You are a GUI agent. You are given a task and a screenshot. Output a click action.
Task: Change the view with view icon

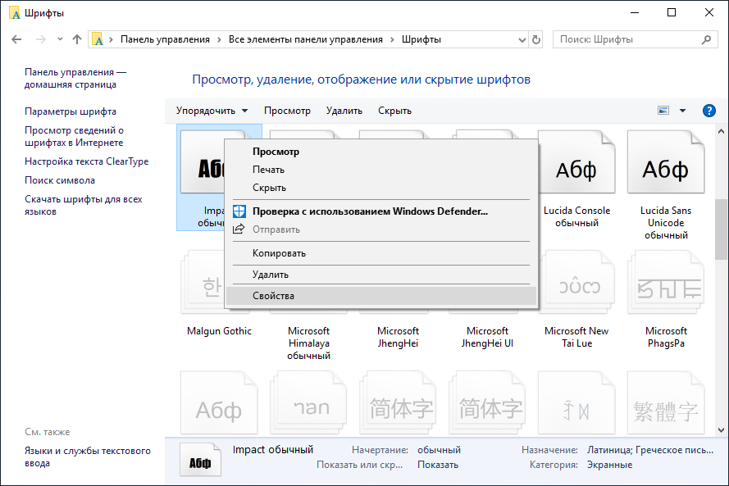pos(663,111)
